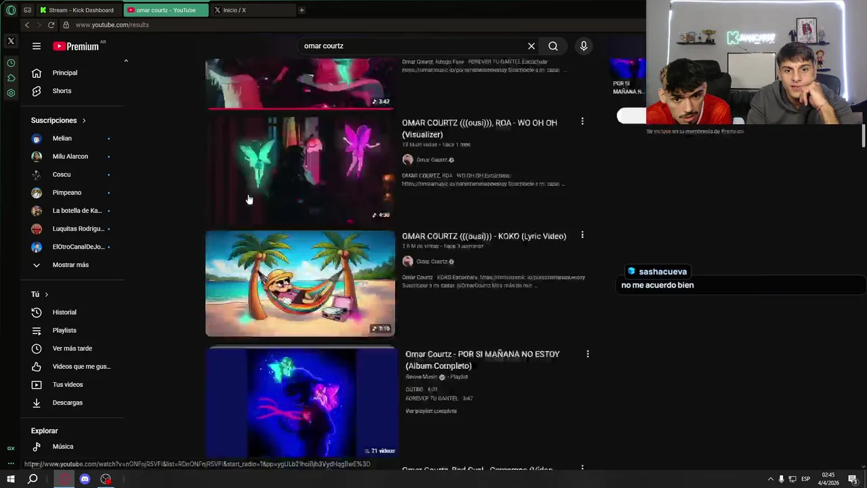Open the Melian channel subscription
Screen dimensions: 867x488
(62, 138)
